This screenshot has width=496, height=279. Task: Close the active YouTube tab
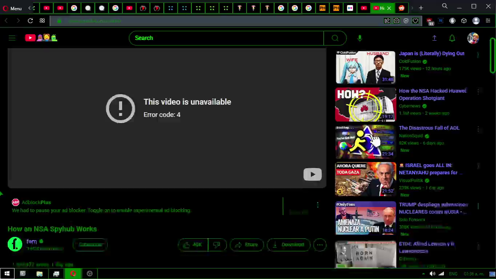click(x=389, y=8)
